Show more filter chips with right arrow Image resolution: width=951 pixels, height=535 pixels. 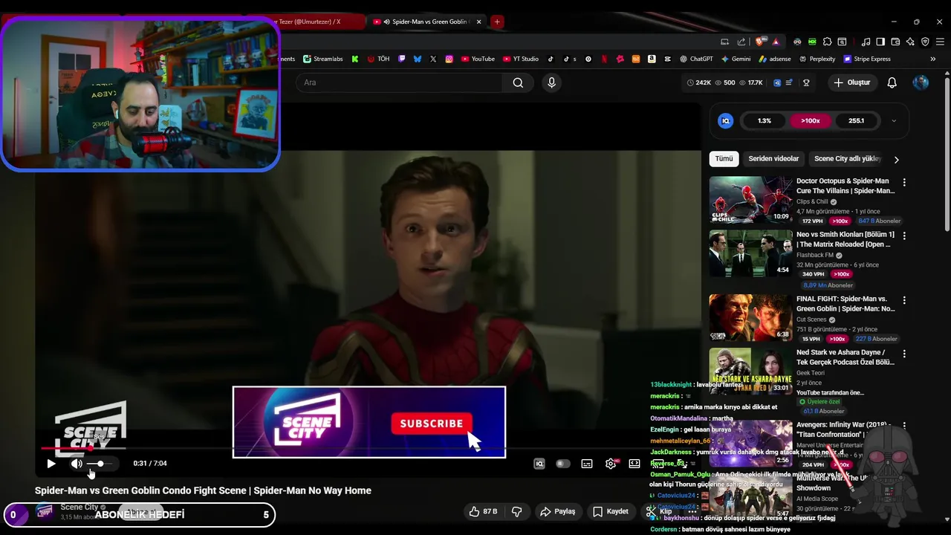(x=897, y=159)
